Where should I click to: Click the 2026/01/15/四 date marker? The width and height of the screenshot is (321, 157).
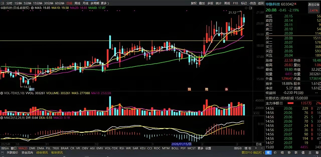[x=181, y=144]
